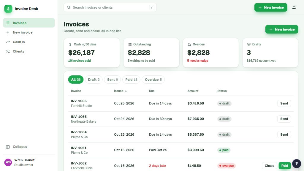Screen dimensions: 304x171
Task: Click the layers icon on Drafts card
Action: pos(249,45)
